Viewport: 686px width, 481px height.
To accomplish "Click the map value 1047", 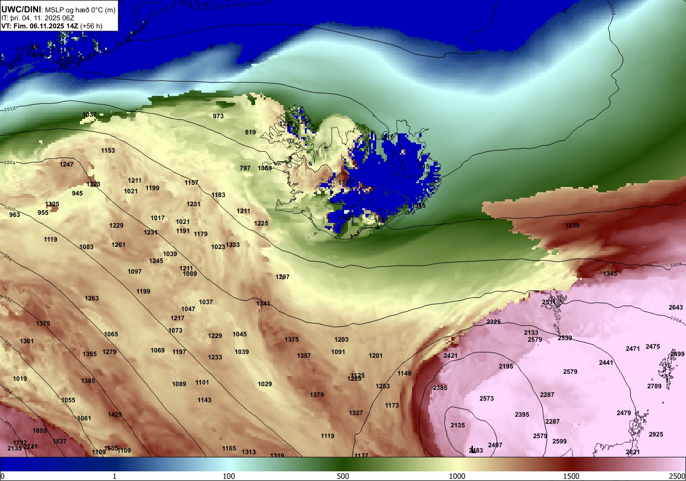I will [x=188, y=309].
